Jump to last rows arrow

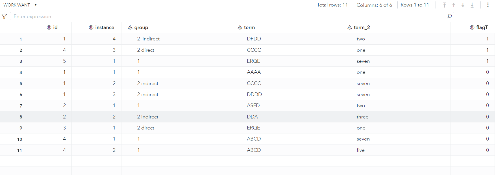[472, 5]
